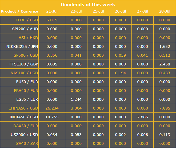
Task: Click the SA40 / ZAR product label
Action: pos(27,143)
